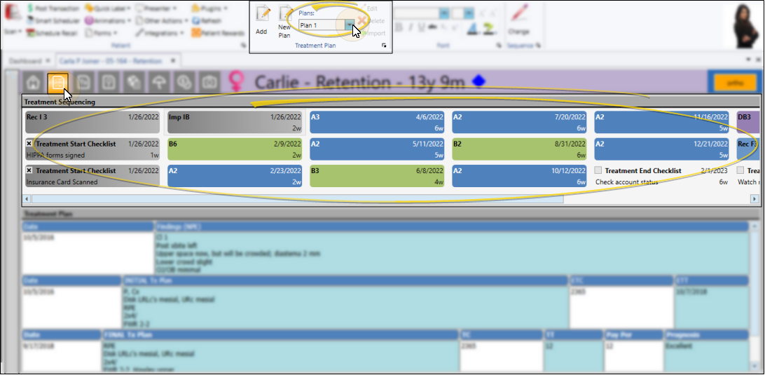This screenshot has width=765, height=375.
Task: Open the font name dropdown arrow
Action: coord(443,13)
